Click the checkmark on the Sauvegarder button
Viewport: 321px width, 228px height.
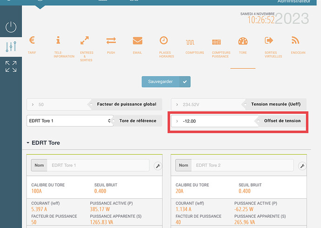pos(185,82)
